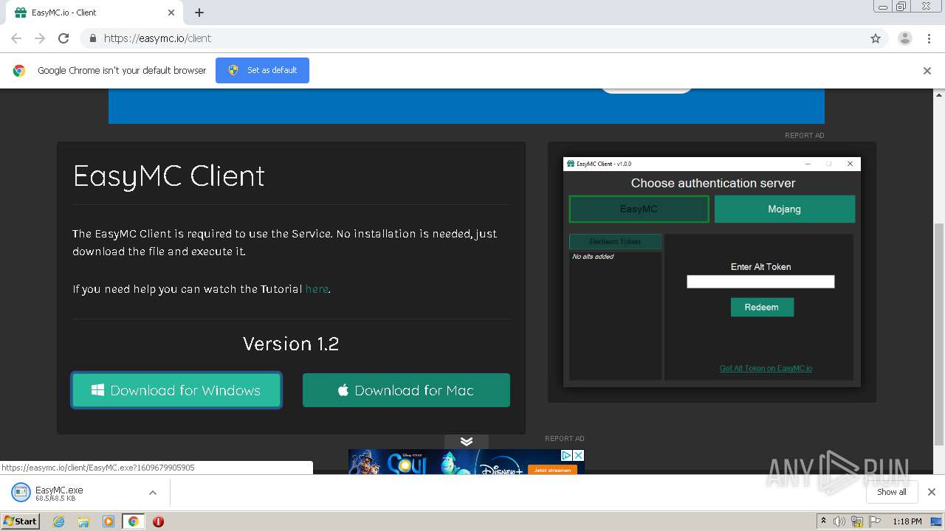The height and width of the screenshot is (531, 945).
Task: Click REPORT AD above the client preview
Action: coord(805,136)
